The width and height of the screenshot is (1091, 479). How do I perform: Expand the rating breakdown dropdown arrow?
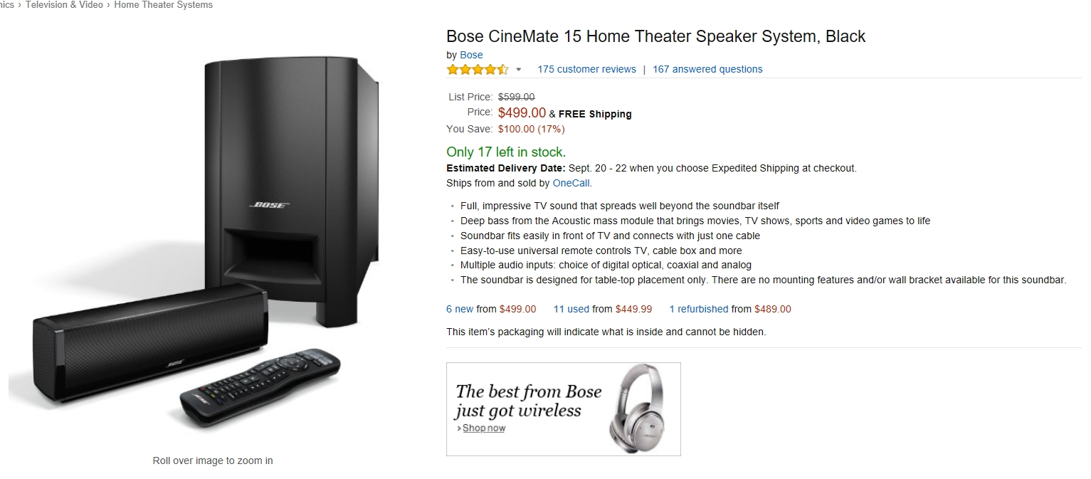click(x=519, y=70)
